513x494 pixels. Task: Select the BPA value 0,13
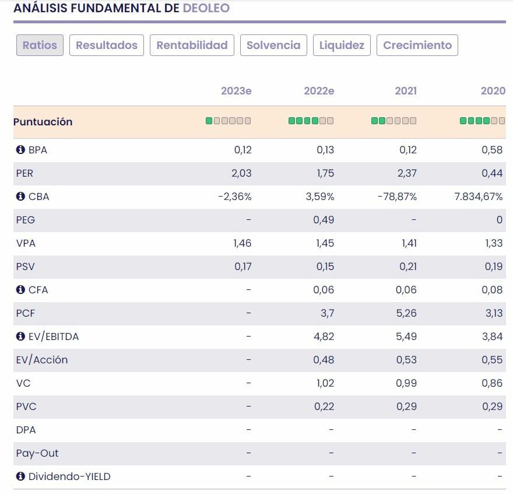tap(325, 150)
